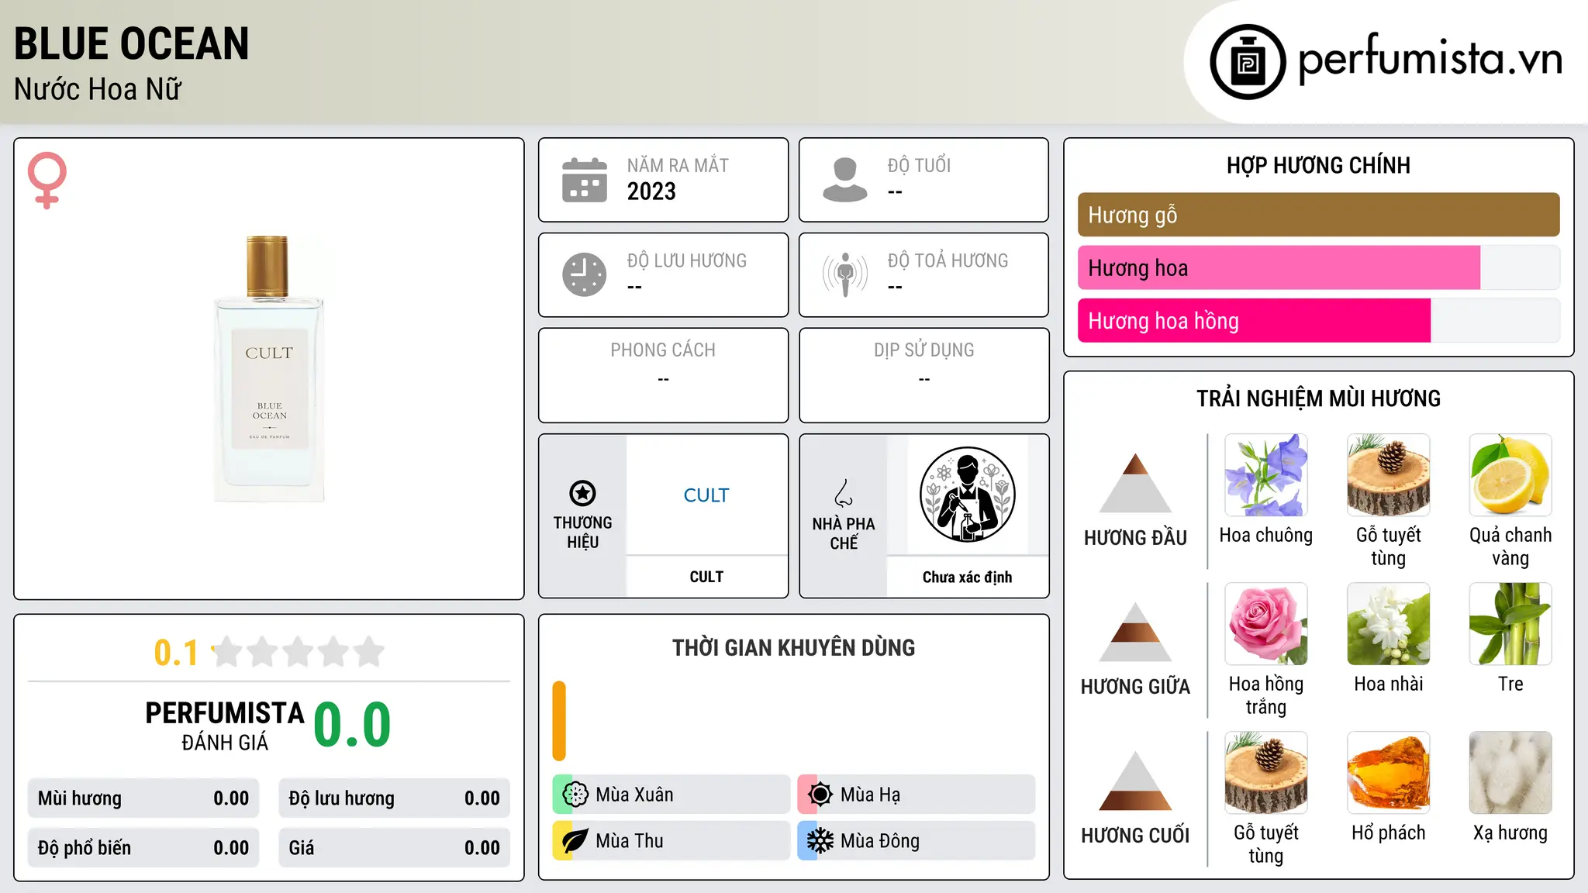The width and height of the screenshot is (1588, 893).
Task: Open the blue CULT brand logo
Action: click(706, 495)
